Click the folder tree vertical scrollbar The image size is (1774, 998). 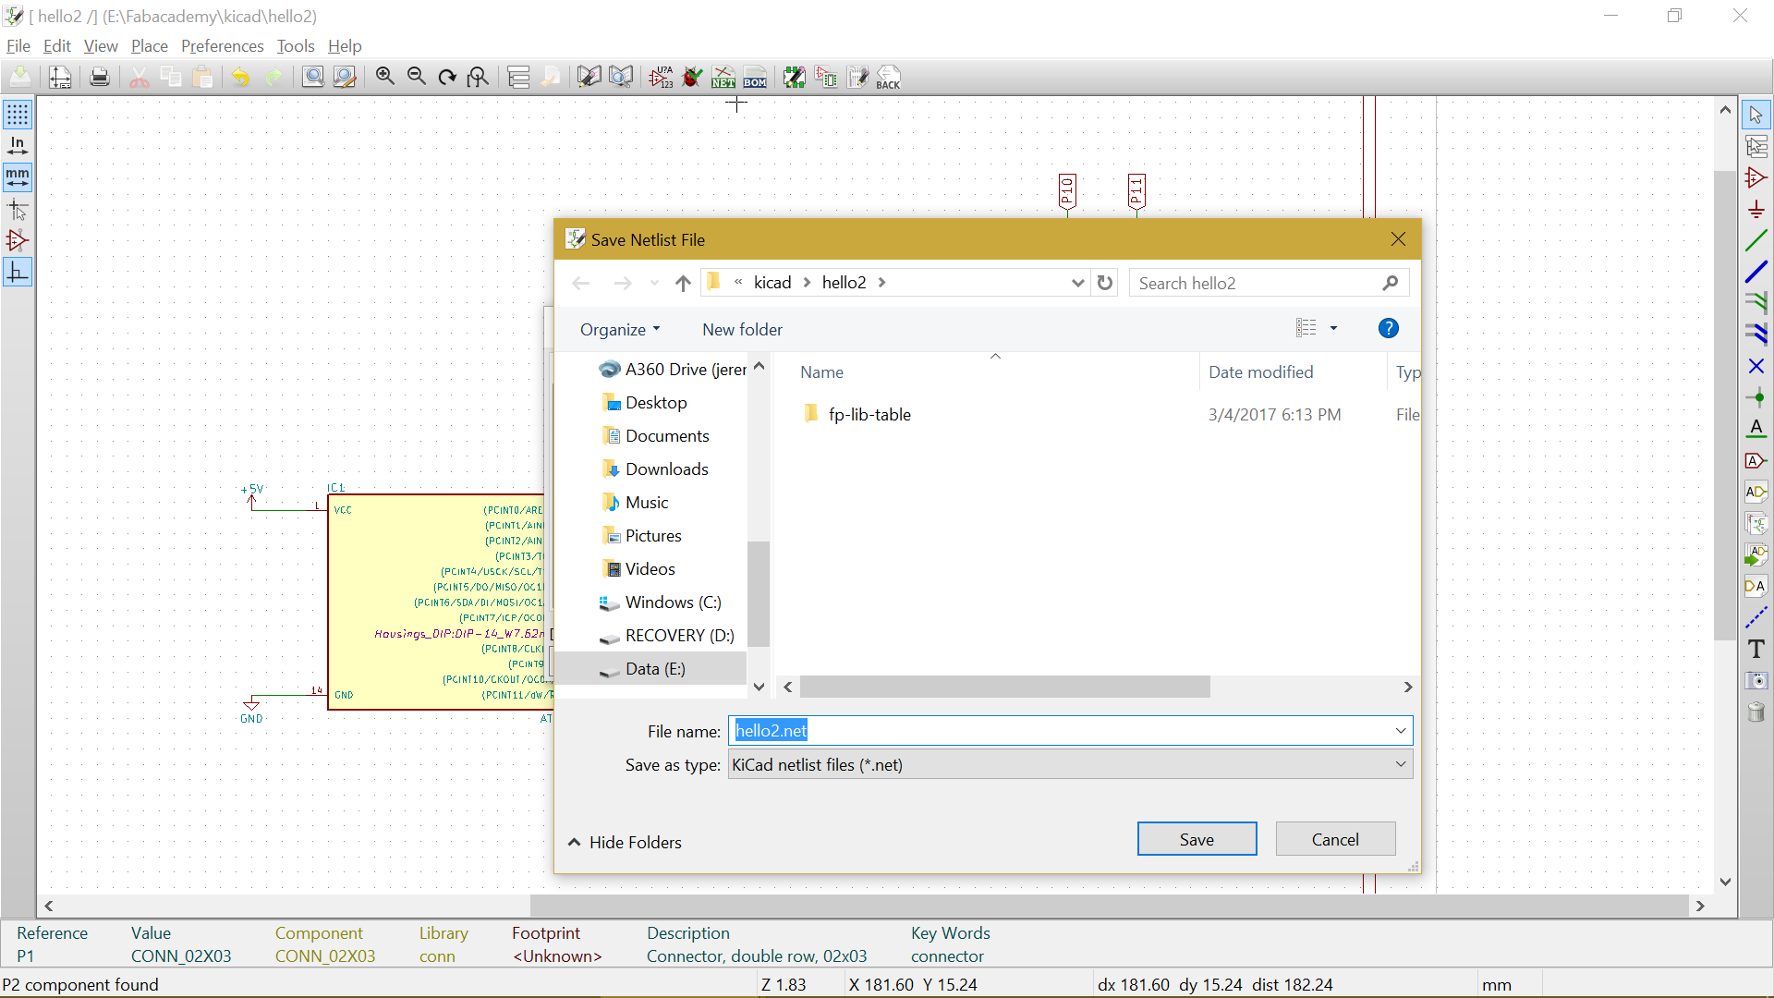[x=759, y=594]
